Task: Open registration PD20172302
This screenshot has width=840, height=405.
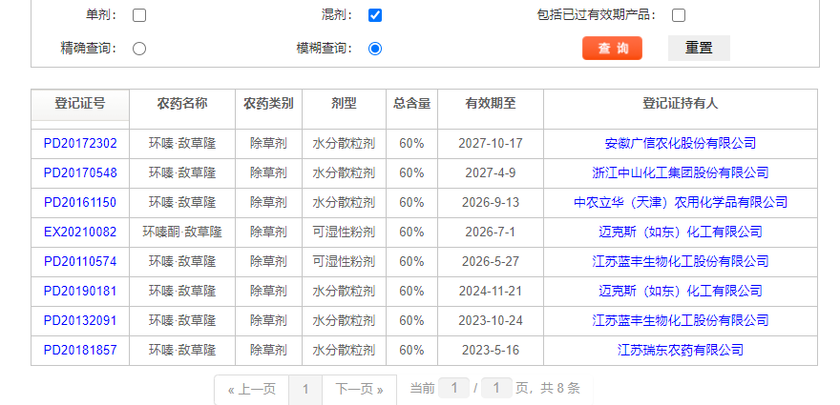Action: (80, 143)
